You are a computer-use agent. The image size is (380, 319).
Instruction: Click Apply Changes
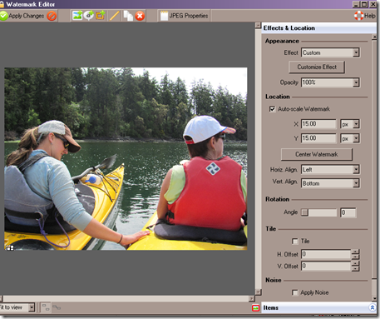click(22, 16)
